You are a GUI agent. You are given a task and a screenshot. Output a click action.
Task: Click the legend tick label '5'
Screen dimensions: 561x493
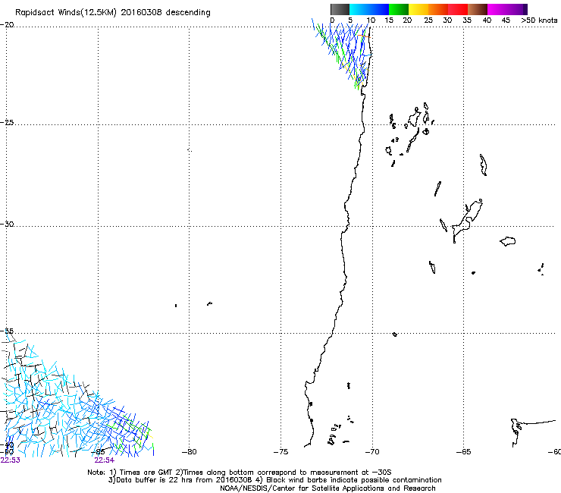coord(350,20)
